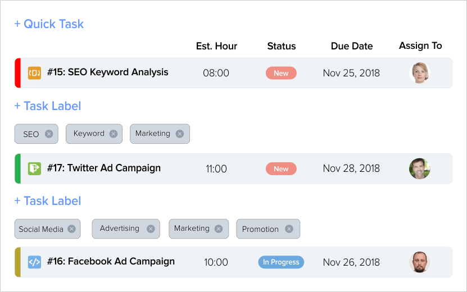Remove the Keyword label tag

pos(114,134)
